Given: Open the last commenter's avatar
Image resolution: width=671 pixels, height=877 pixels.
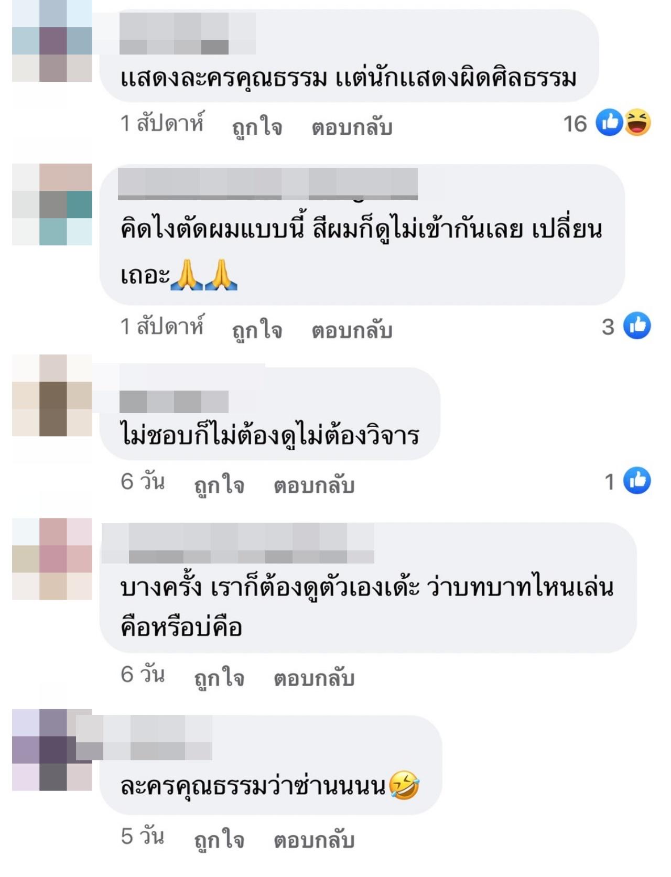Looking at the screenshot, I should 52,750.
